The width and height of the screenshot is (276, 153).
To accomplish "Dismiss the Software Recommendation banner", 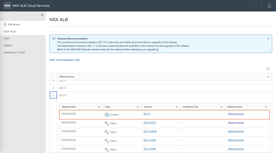I will click(x=268, y=38).
